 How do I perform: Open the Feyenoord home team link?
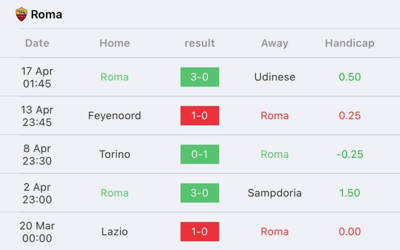pyautogui.click(x=114, y=116)
